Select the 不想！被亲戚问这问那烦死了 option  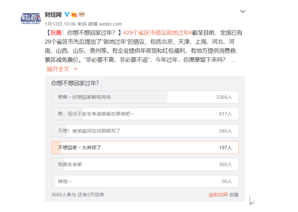pos(145,130)
